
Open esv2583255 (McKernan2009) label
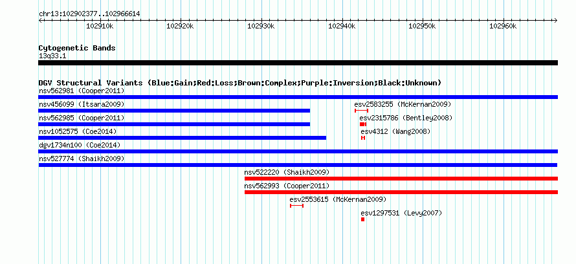[x=403, y=104]
